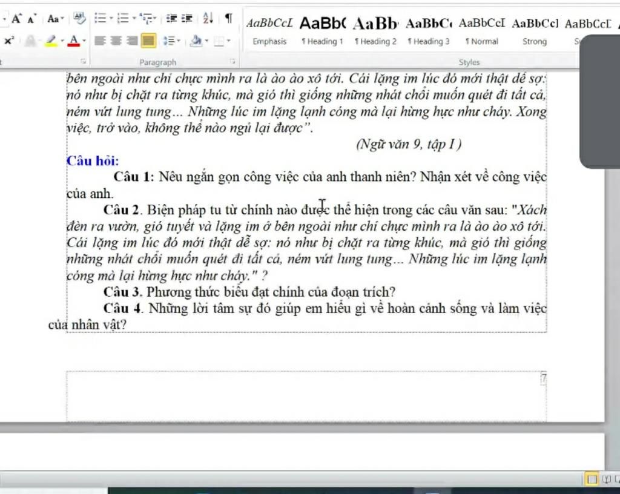Screen dimensions: 620x494
Task: Click the Multilevel List icon
Action: point(146,18)
